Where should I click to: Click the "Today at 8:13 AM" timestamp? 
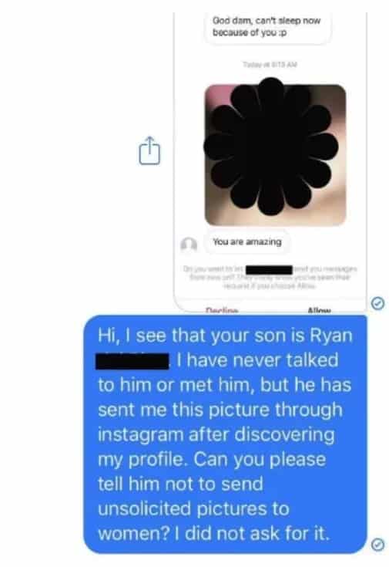pos(270,64)
